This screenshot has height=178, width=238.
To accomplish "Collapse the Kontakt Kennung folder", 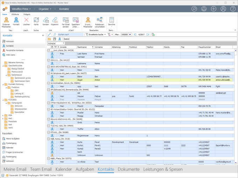I will tap(3, 84).
